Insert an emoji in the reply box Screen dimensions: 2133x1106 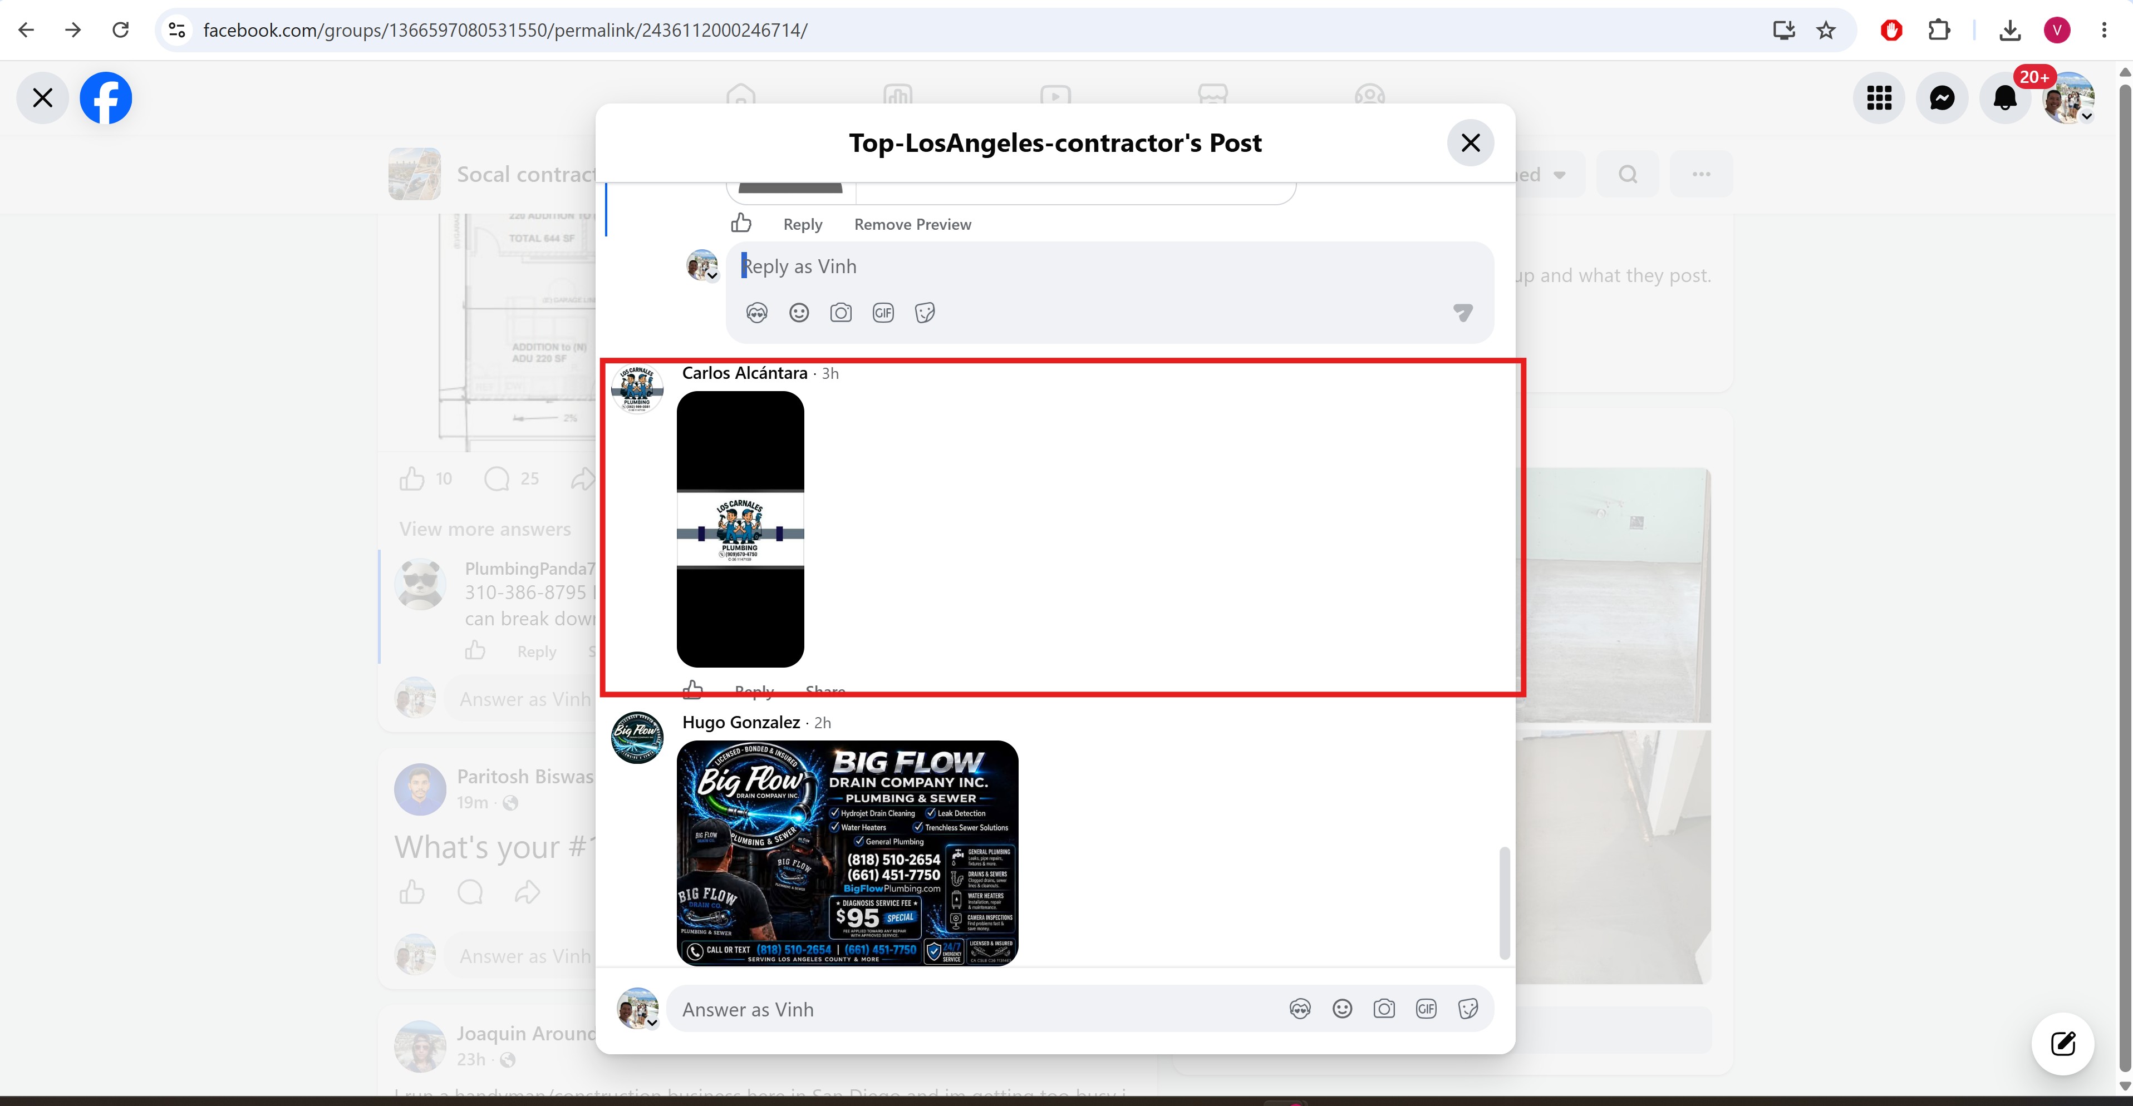point(799,313)
